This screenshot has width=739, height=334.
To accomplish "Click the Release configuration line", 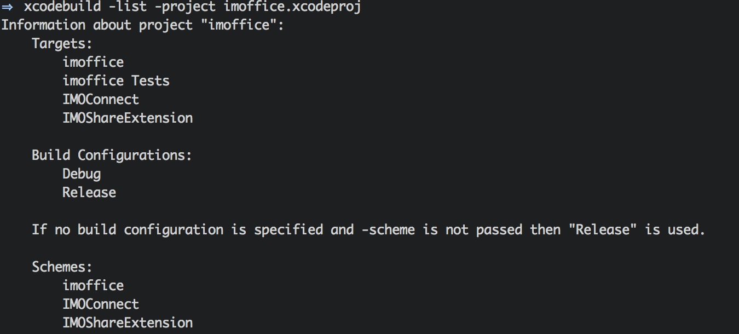I will tap(89, 192).
